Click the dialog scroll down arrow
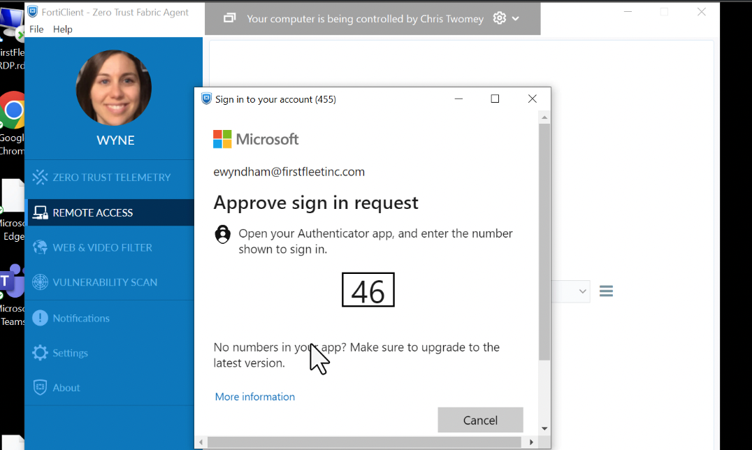752x450 pixels. [544, 428]
